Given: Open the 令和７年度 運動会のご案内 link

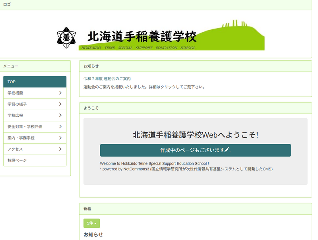Looking at the screenshot, I should coord(107,79).
